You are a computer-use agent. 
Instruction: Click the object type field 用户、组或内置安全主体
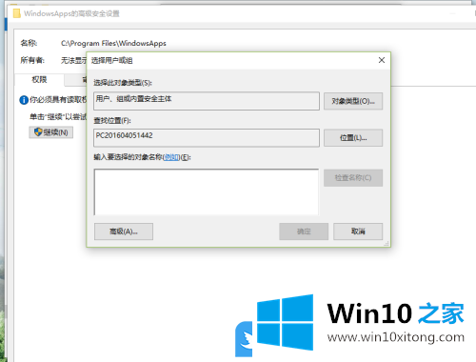207,101
